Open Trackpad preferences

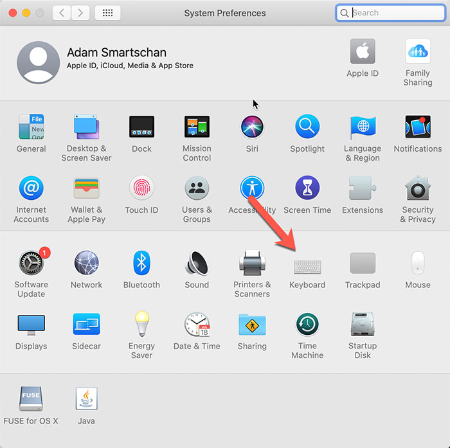363,263
